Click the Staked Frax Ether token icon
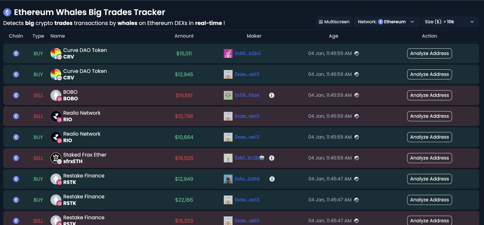The height and width of the screenshot is (225, 484). [x=56, y=158]
